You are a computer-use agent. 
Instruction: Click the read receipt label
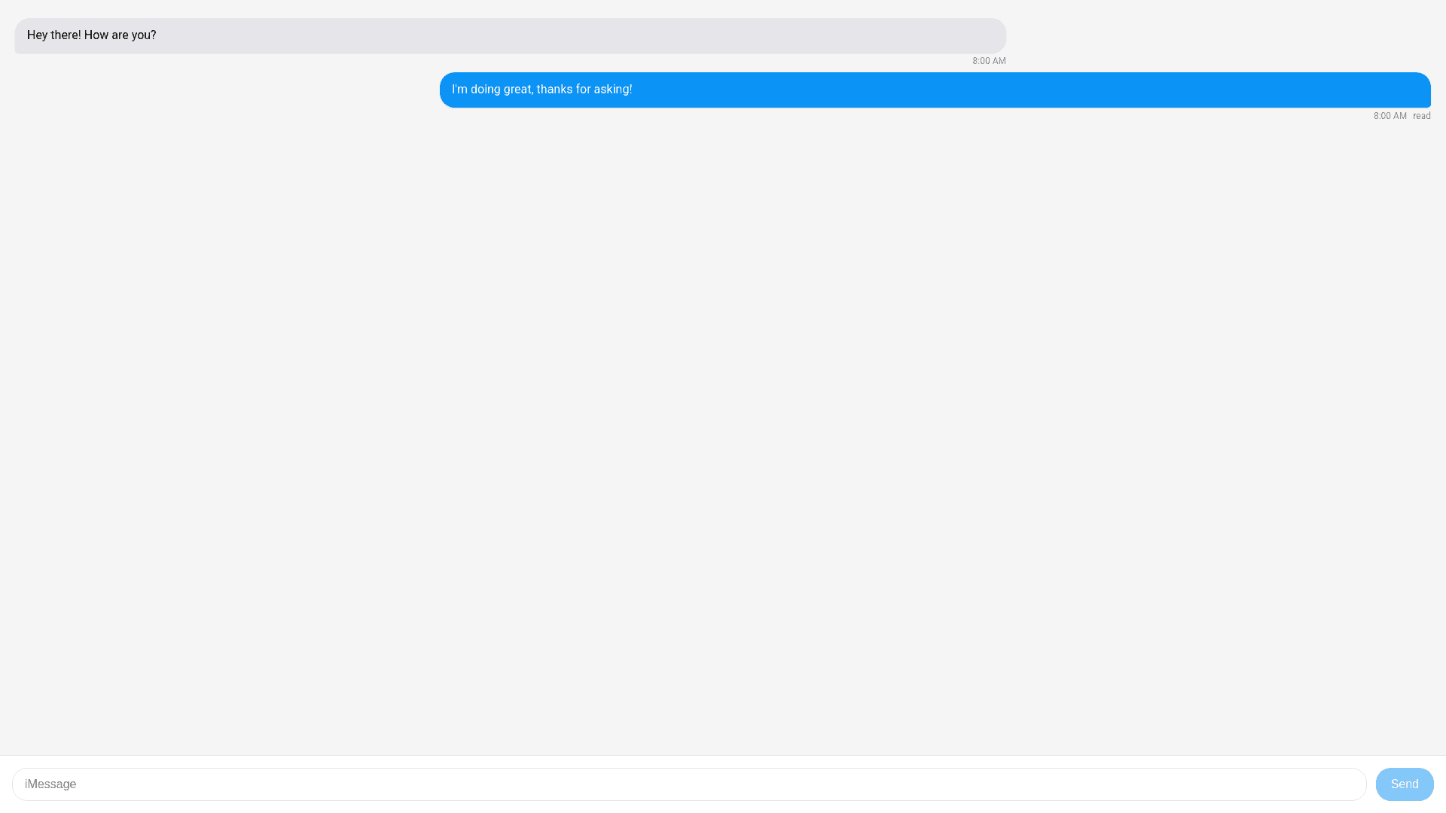point(1421,115)
